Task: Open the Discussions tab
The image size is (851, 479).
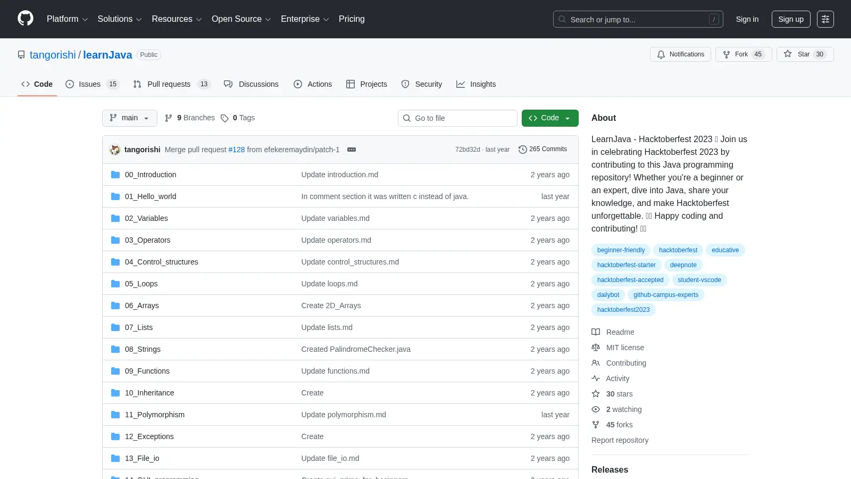Action: pos(251,84)
